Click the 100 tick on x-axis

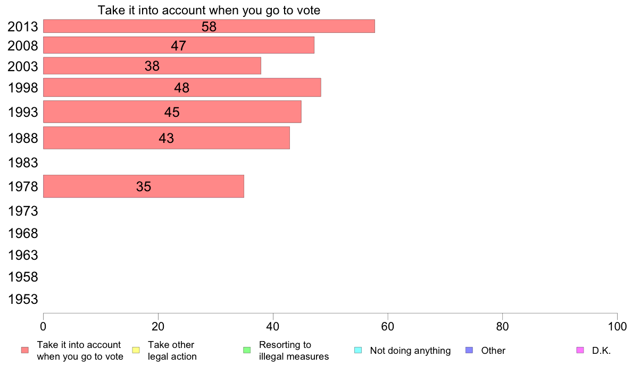coord(617,327)
